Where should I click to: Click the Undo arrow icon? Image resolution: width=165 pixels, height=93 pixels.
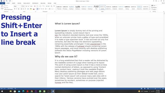click(x=6, y=1)
